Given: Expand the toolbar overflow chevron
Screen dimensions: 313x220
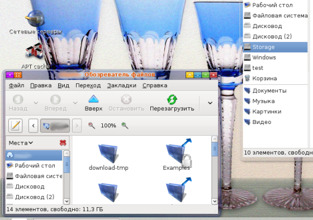Looking at the screenshot, I should pos(210,103).
